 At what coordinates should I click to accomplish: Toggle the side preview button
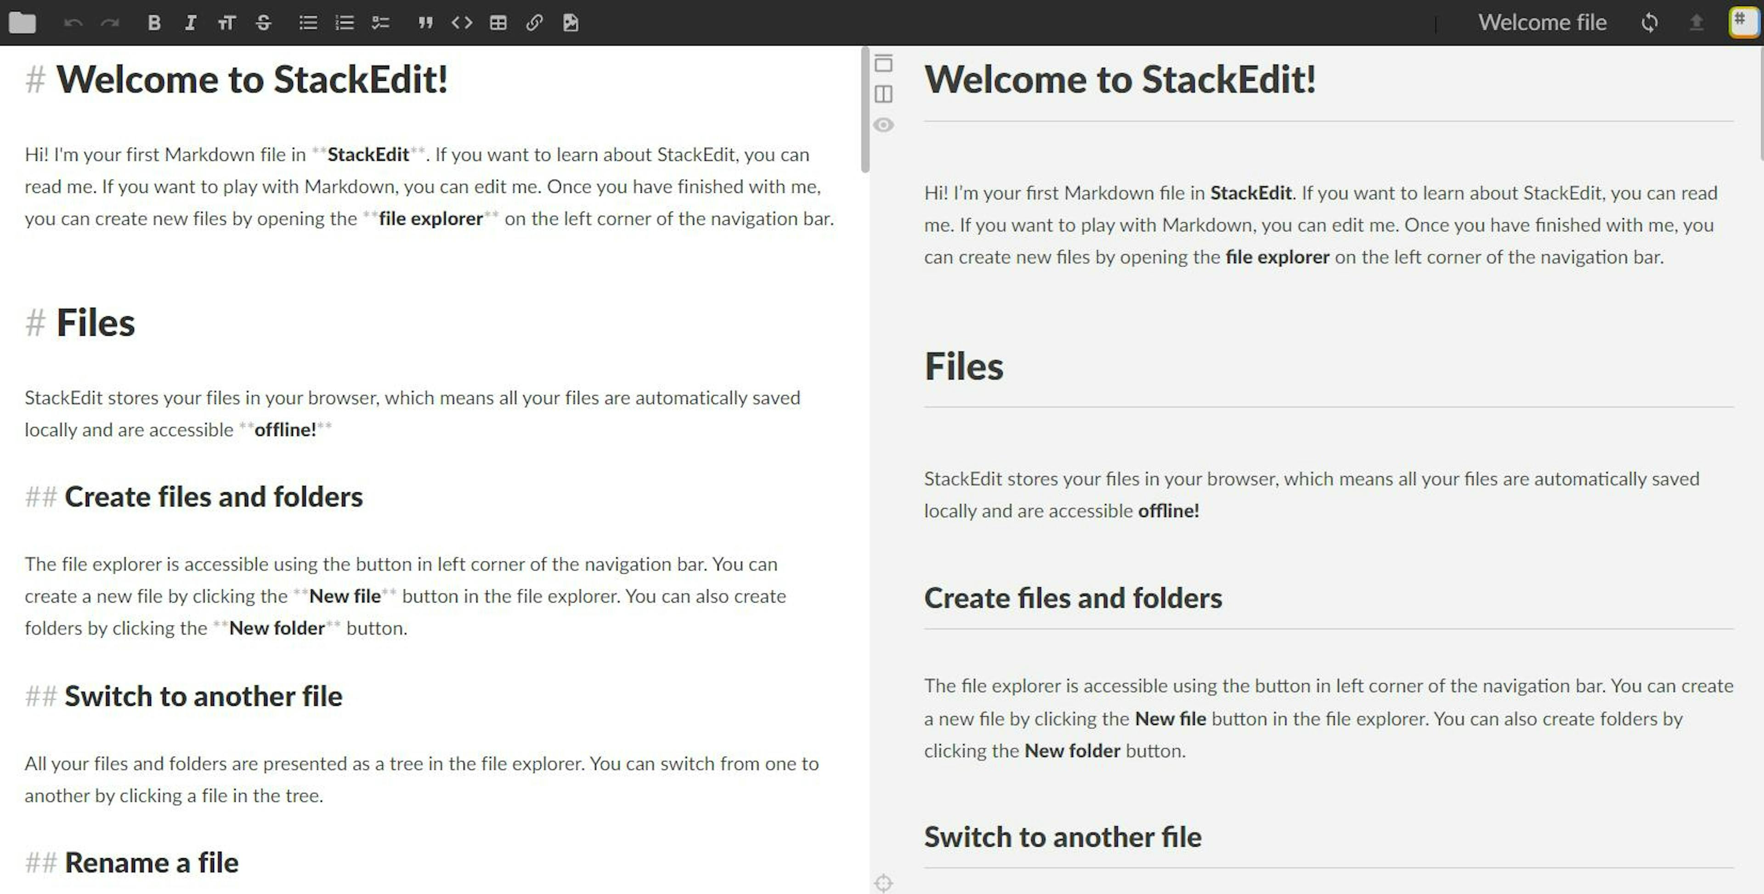coord(883,94)
